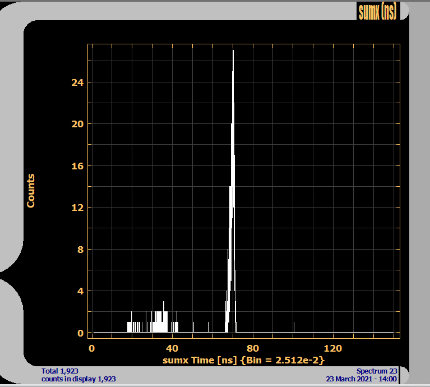This screenshot has height=387, width=430.
Task: Click the Spectrum 23 label
Action: click(377, 371)
